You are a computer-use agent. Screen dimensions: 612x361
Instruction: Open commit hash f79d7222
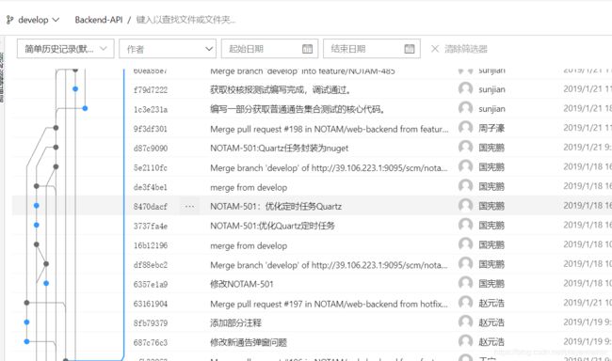click(151, 90)
